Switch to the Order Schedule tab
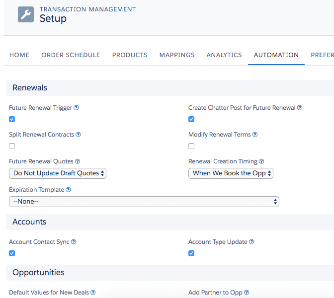334x298 pixels. [x=71, y=55]
